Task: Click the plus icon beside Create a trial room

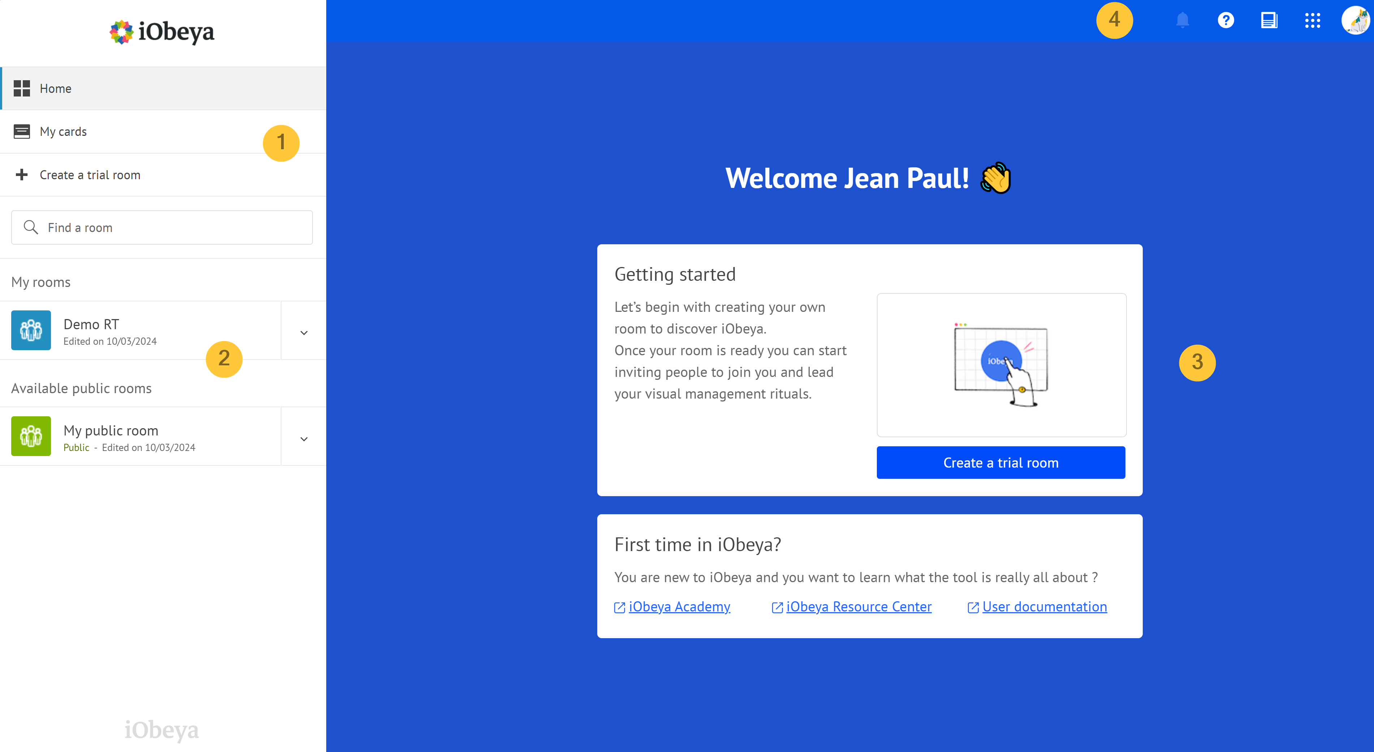Action: tap(22, 175)
